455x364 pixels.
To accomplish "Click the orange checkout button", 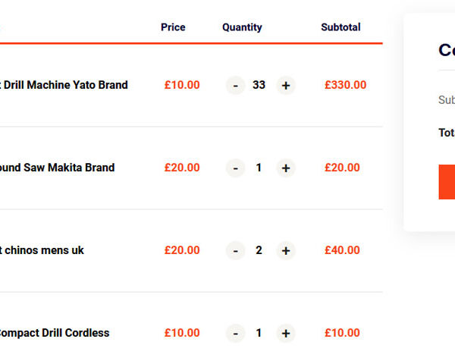I will pyautogui.click(x=447, y=182).
